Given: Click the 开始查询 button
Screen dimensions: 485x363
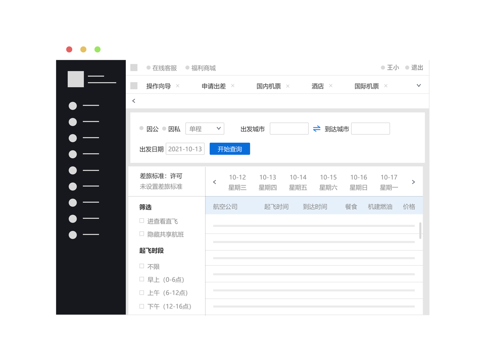Looking at the screenshot, I should (230, 149).
